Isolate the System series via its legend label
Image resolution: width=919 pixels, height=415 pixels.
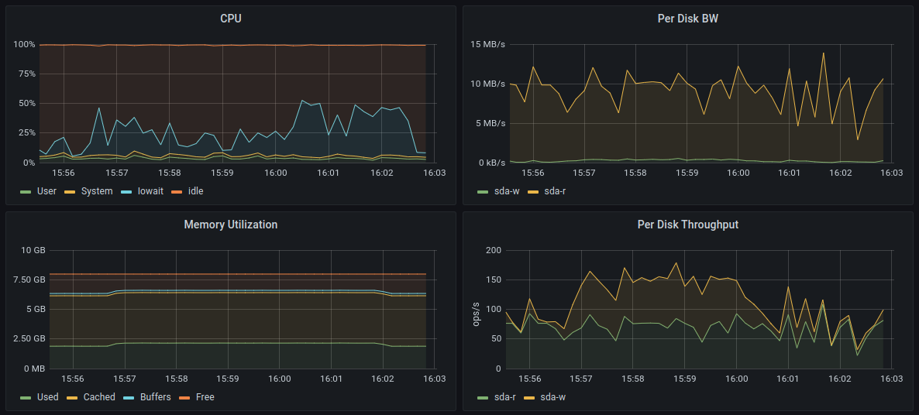click(96, 191)
